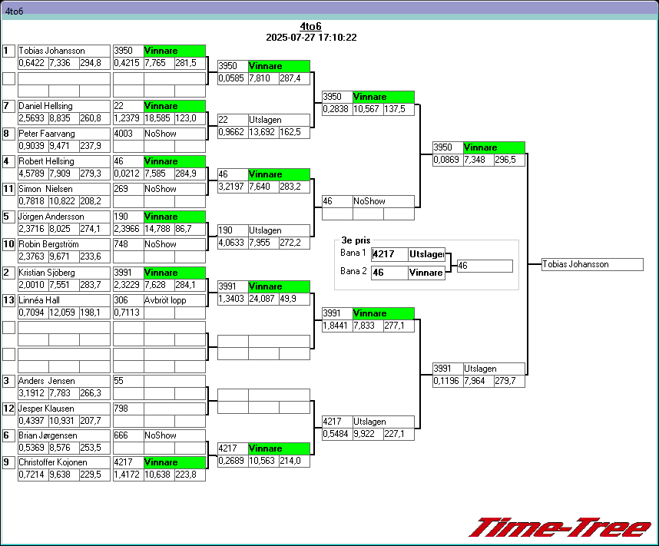Select the Bana 2 Vinnare cell in 3e pris

426,273
